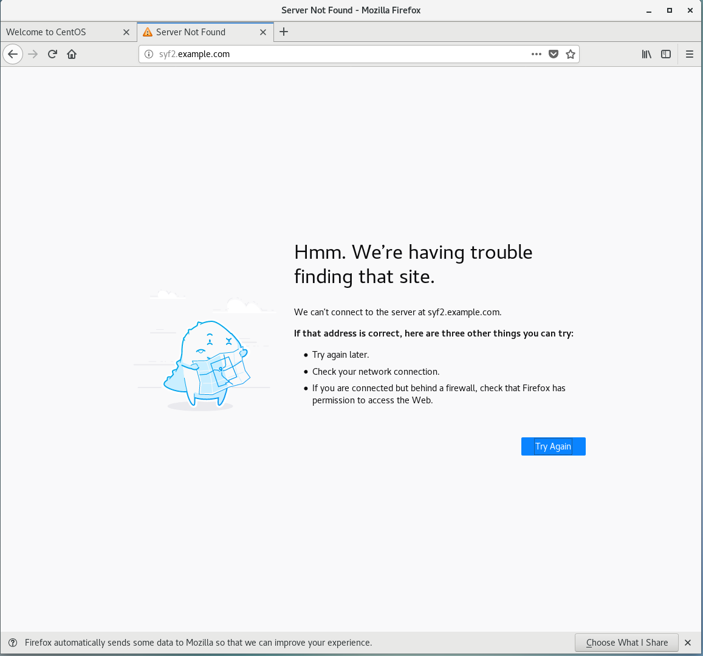Click the Firefox window title bar text
Image resolution: width=703 pixels, height=656 pixels.
pyautogui.click(x=351, y=10)
